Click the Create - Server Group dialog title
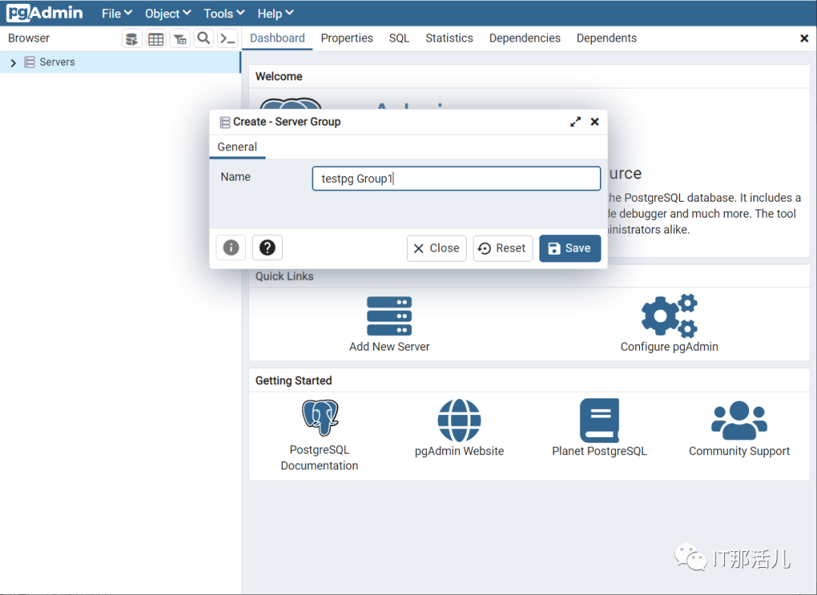Viewport: 817px width, 595px height. (287, 122)
